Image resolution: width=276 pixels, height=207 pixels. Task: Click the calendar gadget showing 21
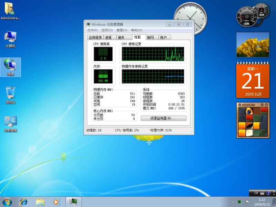click(253, 80)
